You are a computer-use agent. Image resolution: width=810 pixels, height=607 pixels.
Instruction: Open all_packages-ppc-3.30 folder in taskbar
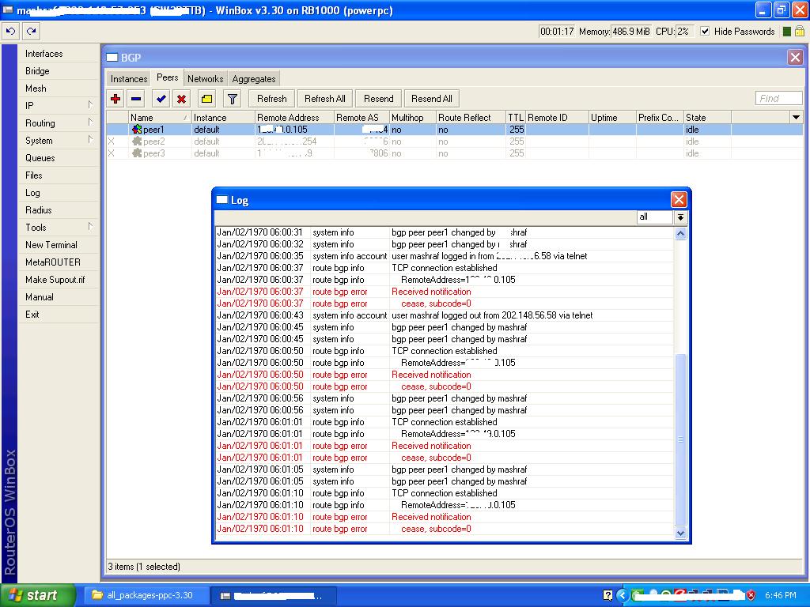[146, 595]
